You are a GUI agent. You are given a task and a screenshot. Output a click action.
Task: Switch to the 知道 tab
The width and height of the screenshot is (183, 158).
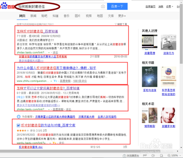pyautogui.click(x=55, y=16)
